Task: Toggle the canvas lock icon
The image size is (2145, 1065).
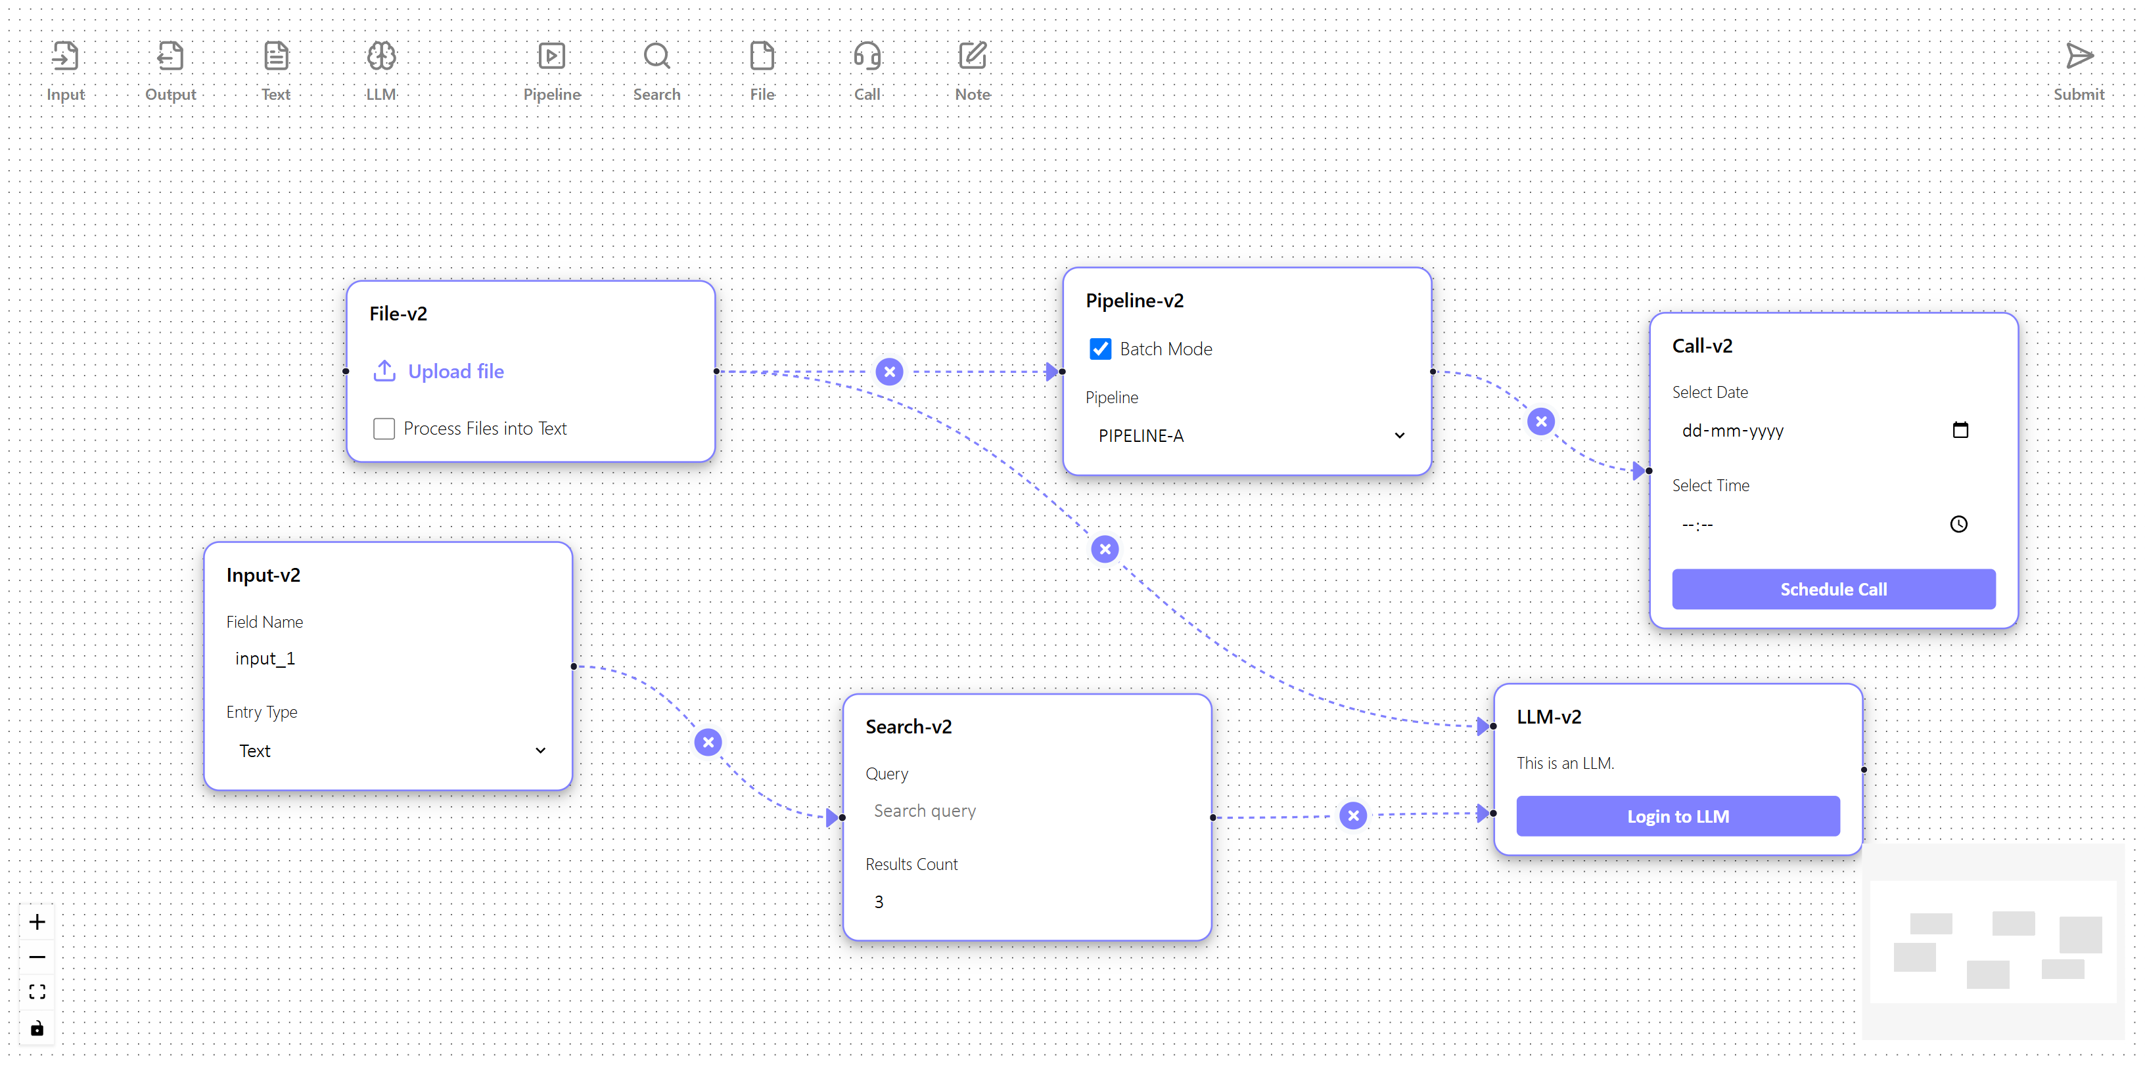Action: tap(37, 1028)
